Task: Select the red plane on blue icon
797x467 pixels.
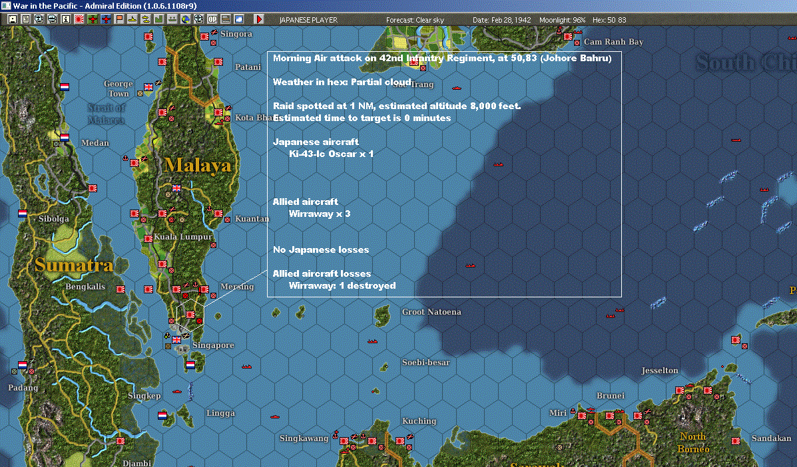Action: tap(106, 19)
